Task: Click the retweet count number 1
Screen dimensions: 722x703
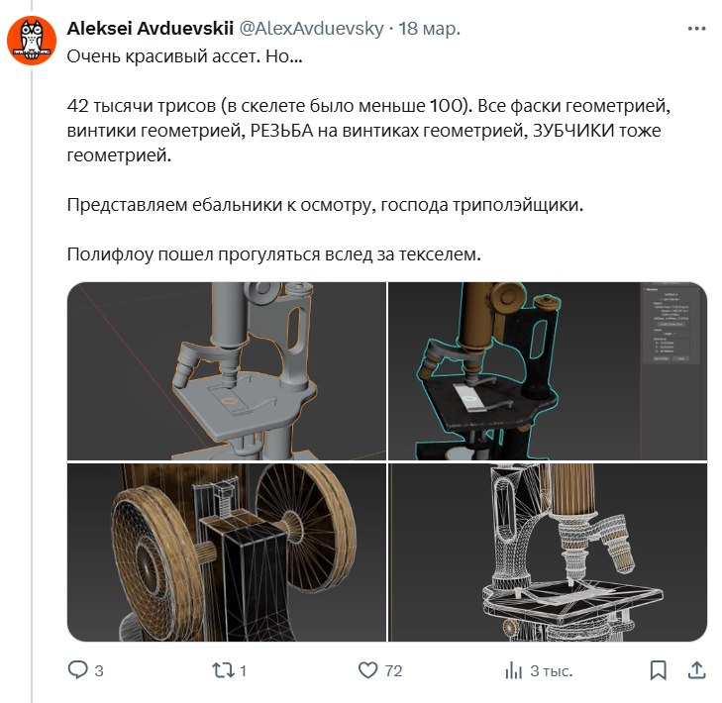Action: (x=243, y=671)
